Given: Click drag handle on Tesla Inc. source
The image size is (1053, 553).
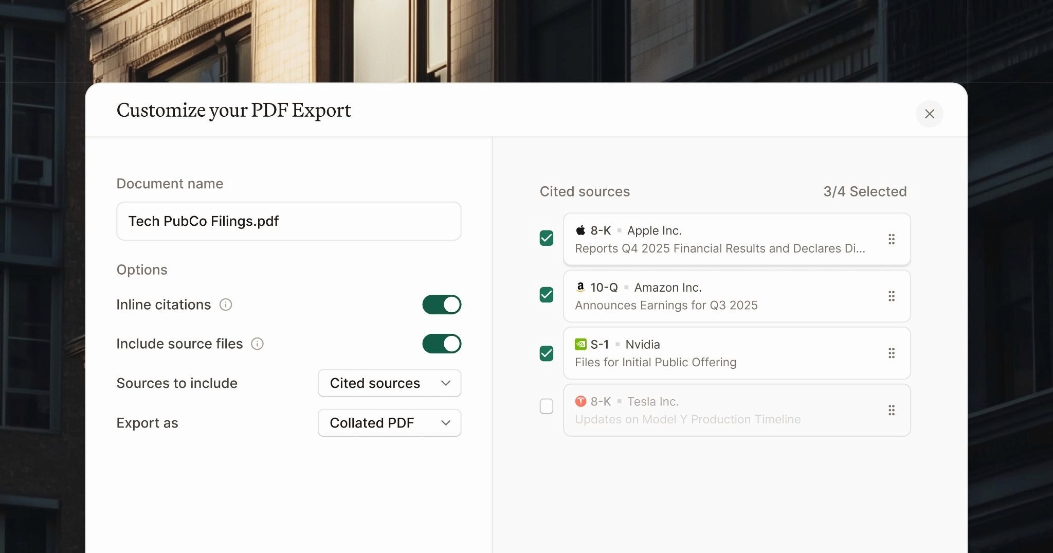Looking at the screenshot, I should pyautogui.click(x=892, y=410).
